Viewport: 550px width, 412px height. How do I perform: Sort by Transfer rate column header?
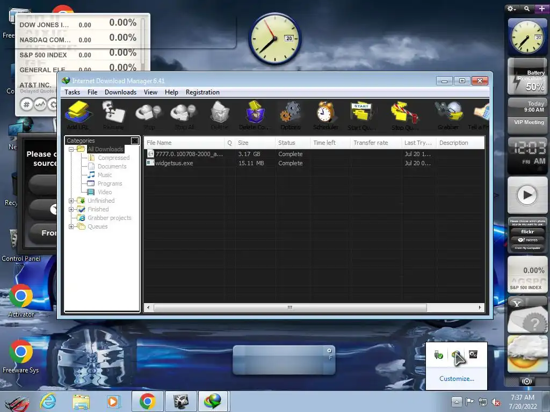376,143
